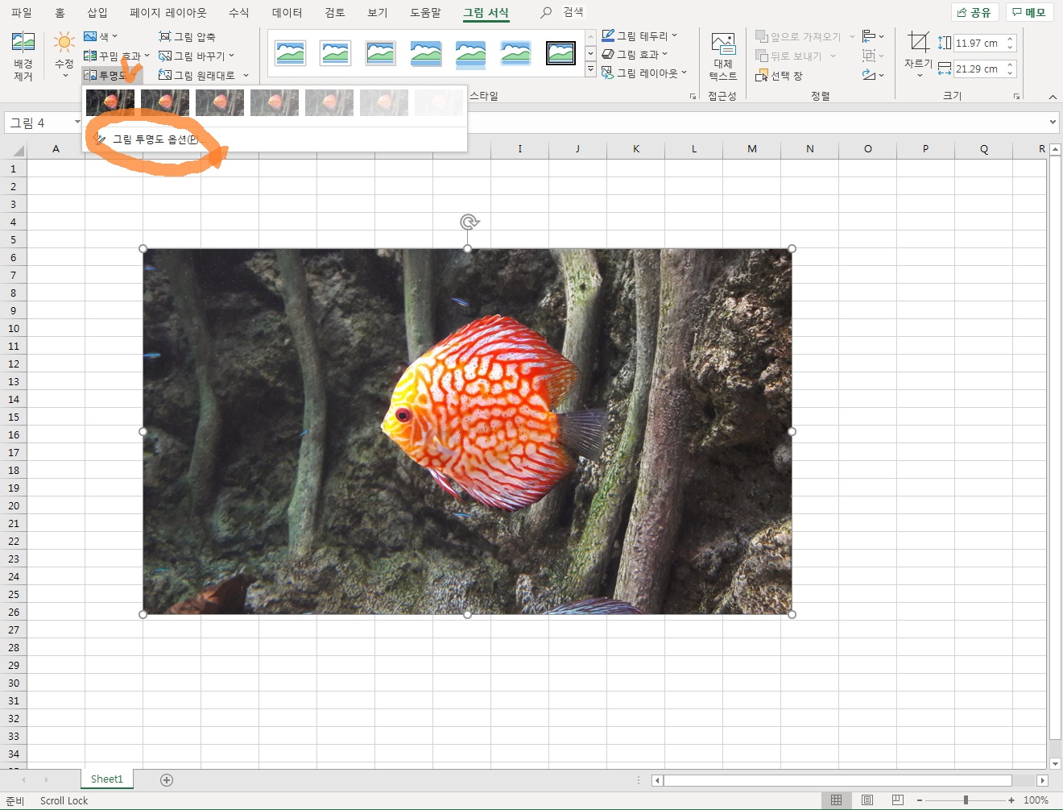The width and height of the screenshot is (1063, 810).
Task: Switch to the 보기 view tab
Action: click(378, 12)
